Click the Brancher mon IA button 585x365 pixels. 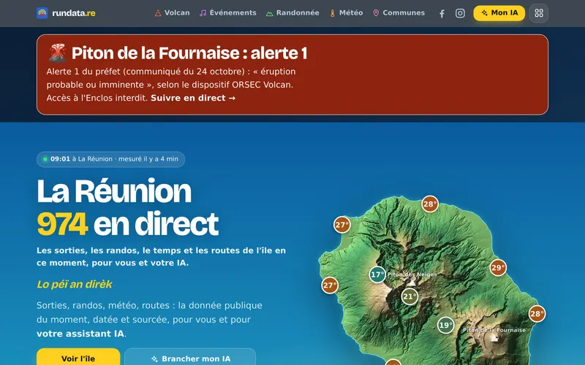[x=190, y=357]
